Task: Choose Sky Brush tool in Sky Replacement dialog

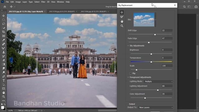Action: (x=122, y=17)
